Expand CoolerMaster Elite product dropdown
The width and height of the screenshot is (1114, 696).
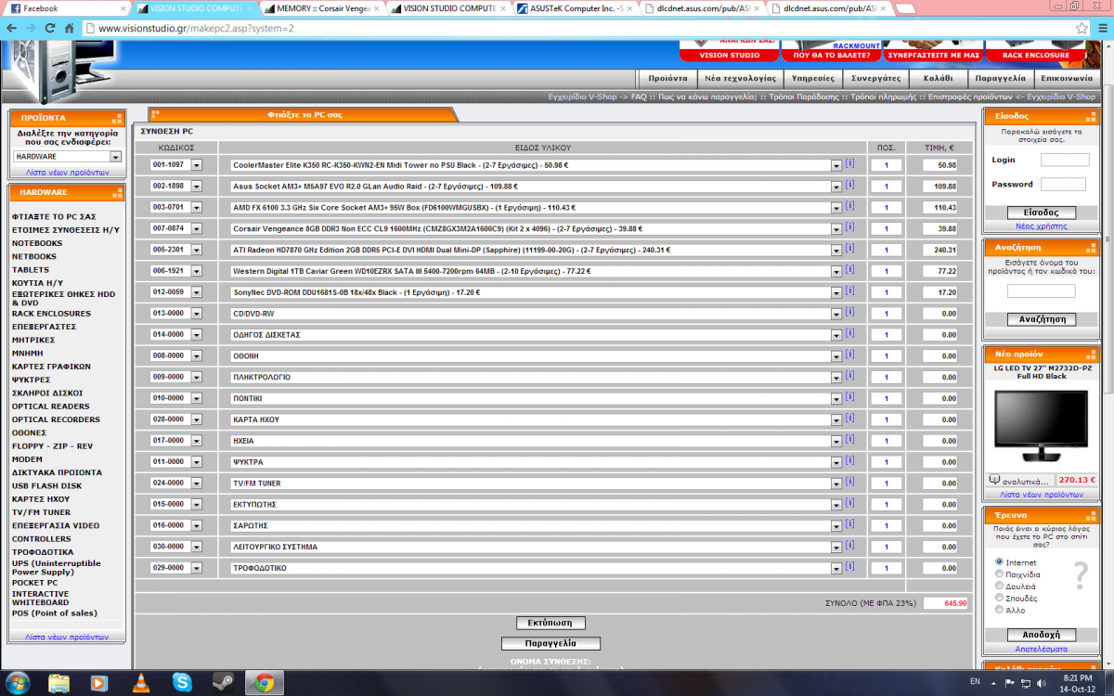[x=836, y=165]
